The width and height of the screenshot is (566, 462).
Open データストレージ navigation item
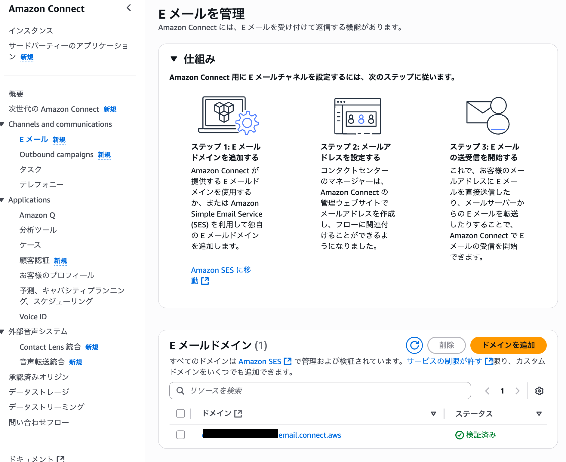pyautogui.click(x=39, y=392)
